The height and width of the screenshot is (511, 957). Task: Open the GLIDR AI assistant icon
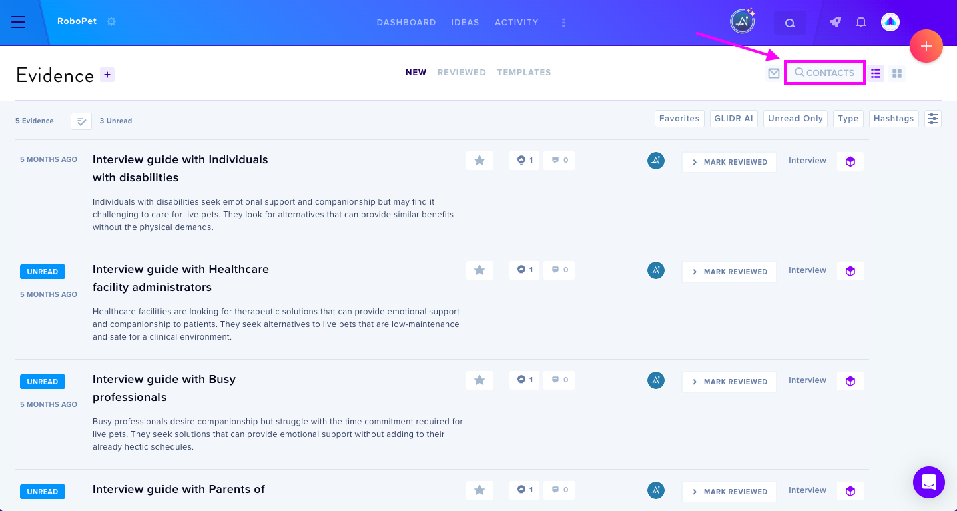[x=742, y=22]
